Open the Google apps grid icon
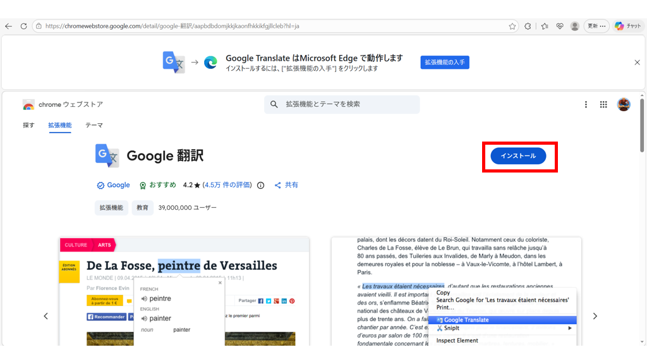The width and height of the screenshot is (647, 364). point(603,104)
